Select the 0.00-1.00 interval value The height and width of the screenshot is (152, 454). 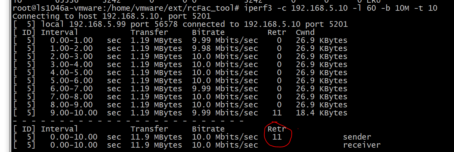click(72, 40)
